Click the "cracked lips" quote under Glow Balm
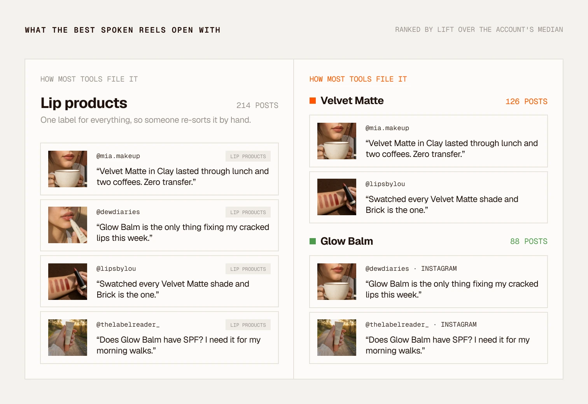 coord(452,289)
